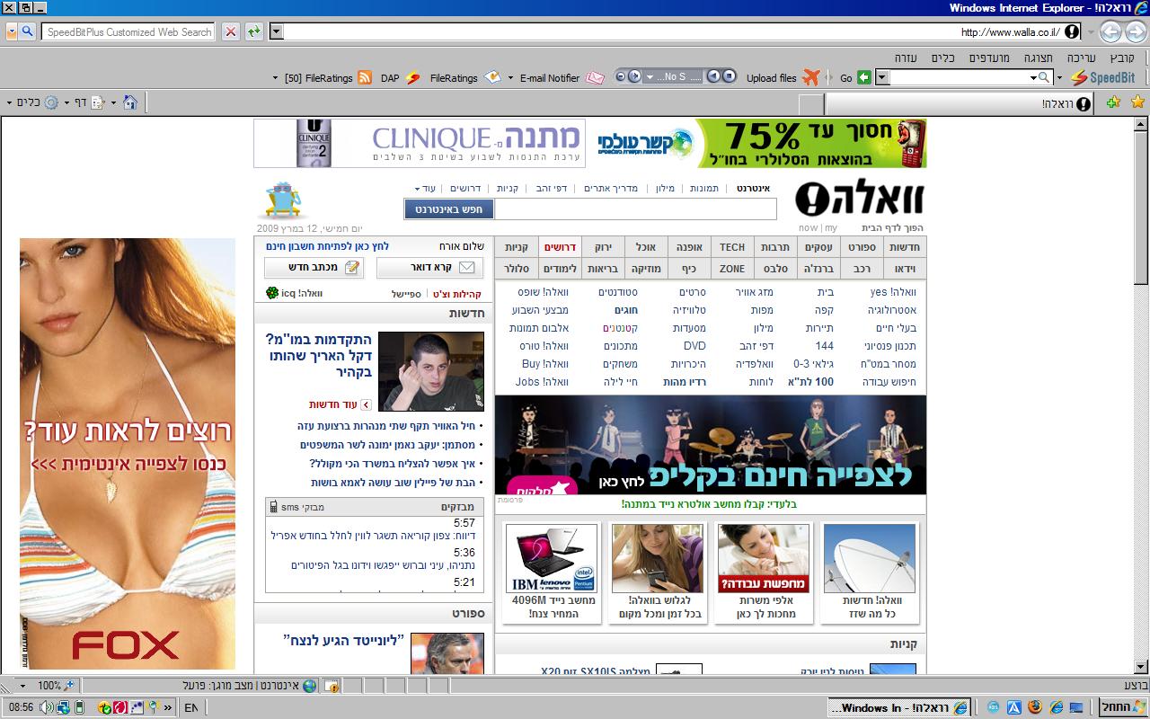The height and width of the screenshot is (719, 1150).
Task: Click the Home page icon
Action: [130, 102]
